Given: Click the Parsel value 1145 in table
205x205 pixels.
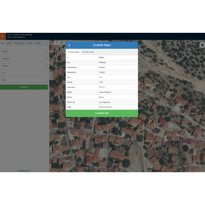Looking at the screenshot, I should 101,82.
